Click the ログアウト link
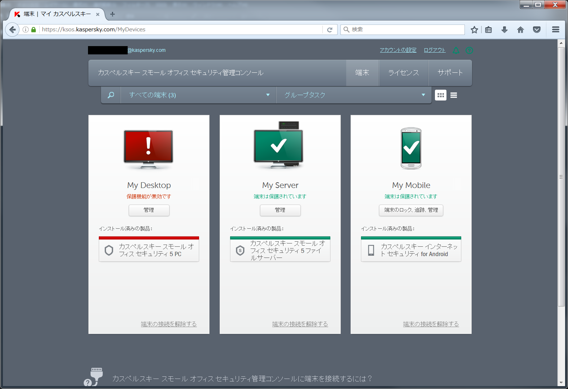Image resolution: width=568 pixels, height=389 pixels. click(x=435, y=50)
